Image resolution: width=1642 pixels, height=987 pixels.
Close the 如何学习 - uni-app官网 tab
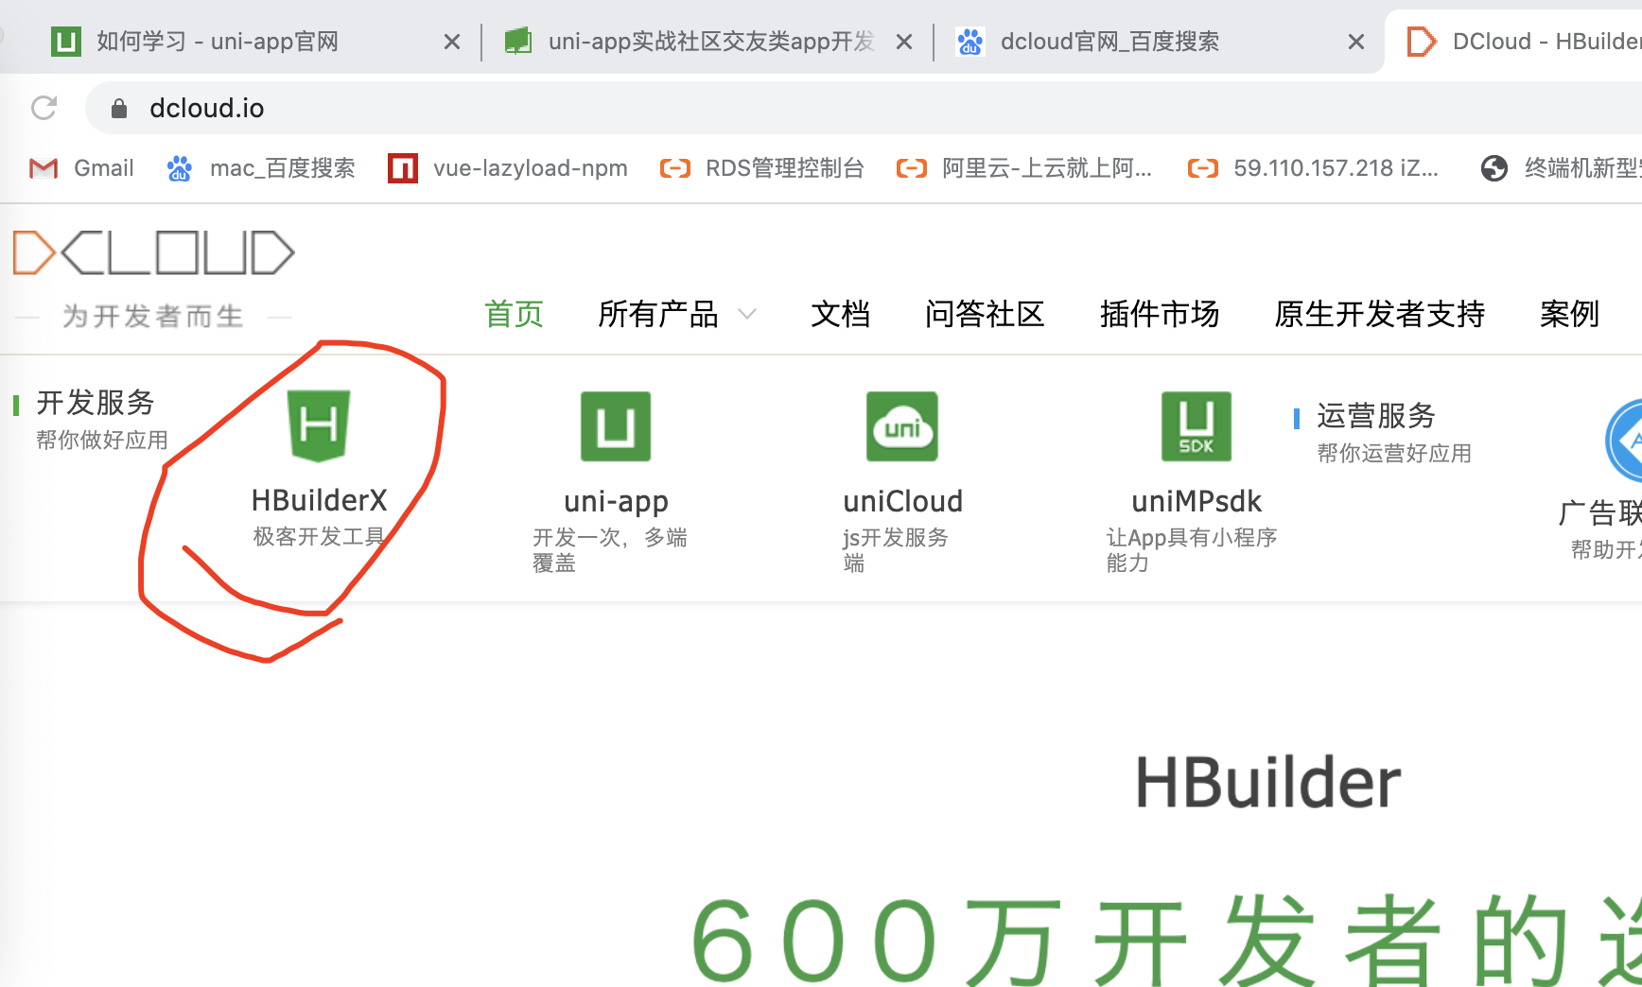point(452,42)
